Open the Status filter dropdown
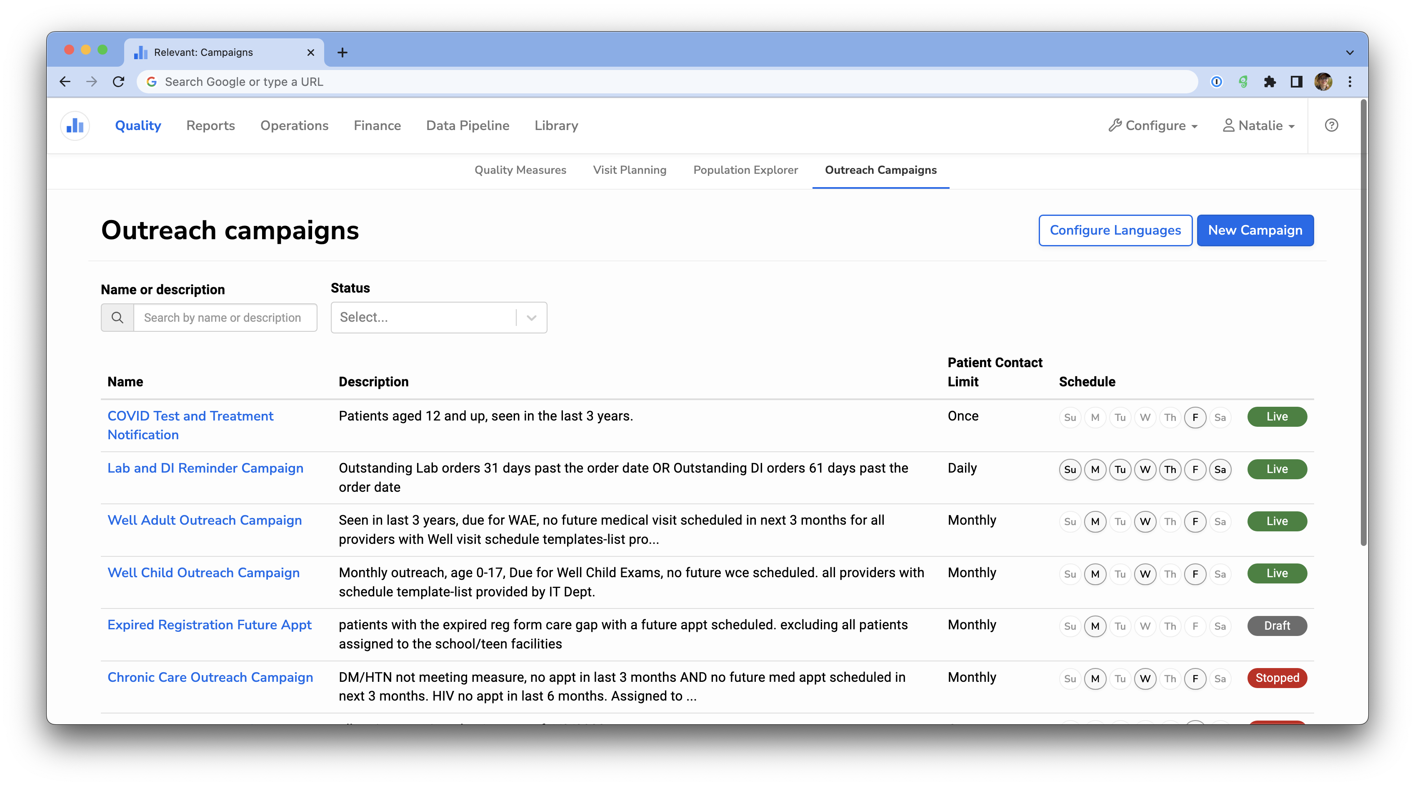This screenshot has height=786, width=1415. pyautogui.click(x=438, y=318)
